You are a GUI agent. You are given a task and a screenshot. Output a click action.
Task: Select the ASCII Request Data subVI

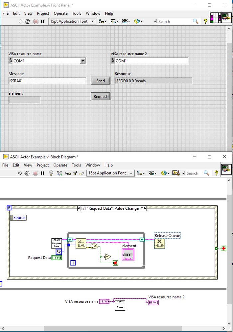coord(57,244)
